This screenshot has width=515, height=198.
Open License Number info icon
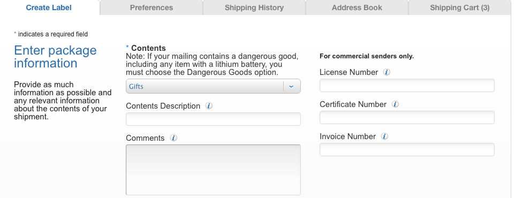pyautogui.click(x=387, y=72)
